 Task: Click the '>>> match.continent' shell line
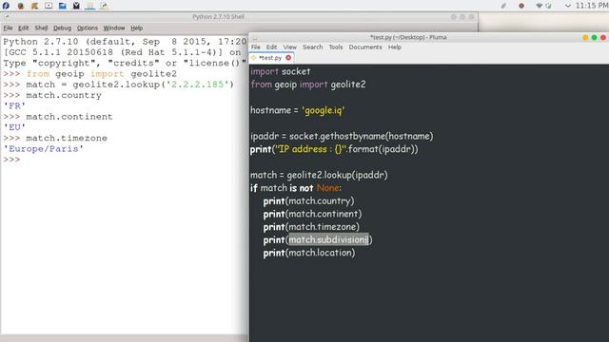pyautogui.click(x=58, y=117)
